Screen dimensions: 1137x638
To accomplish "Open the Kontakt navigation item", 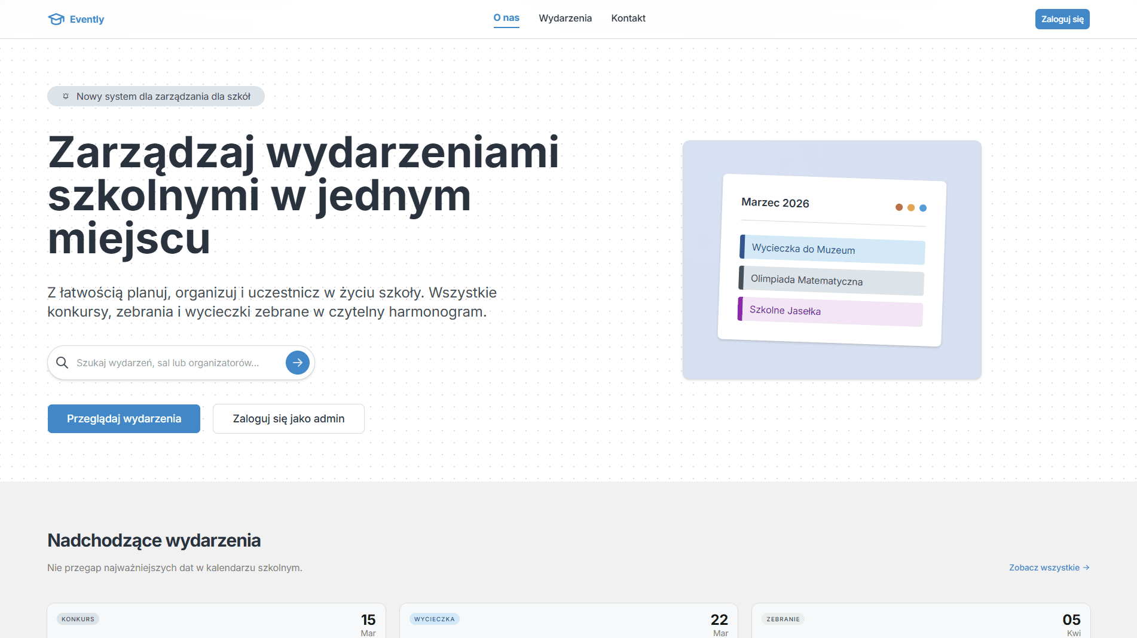I will pos(628,19).
